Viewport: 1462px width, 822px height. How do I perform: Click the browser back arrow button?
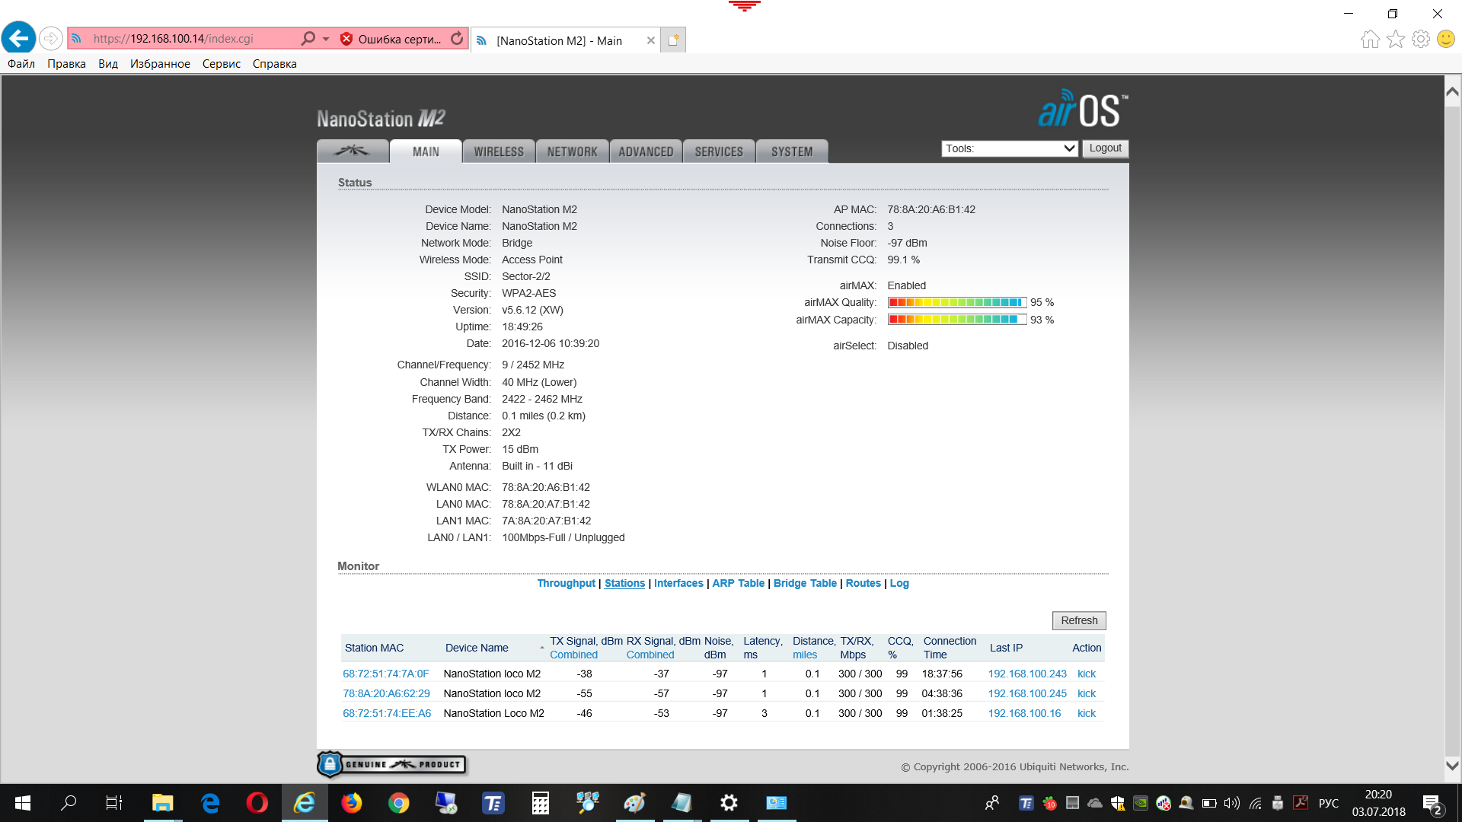click(x=19, y=38)
